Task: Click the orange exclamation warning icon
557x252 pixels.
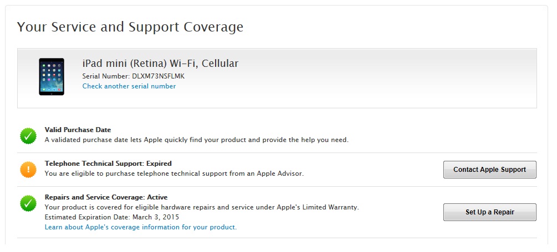Action: coord(28,169)
